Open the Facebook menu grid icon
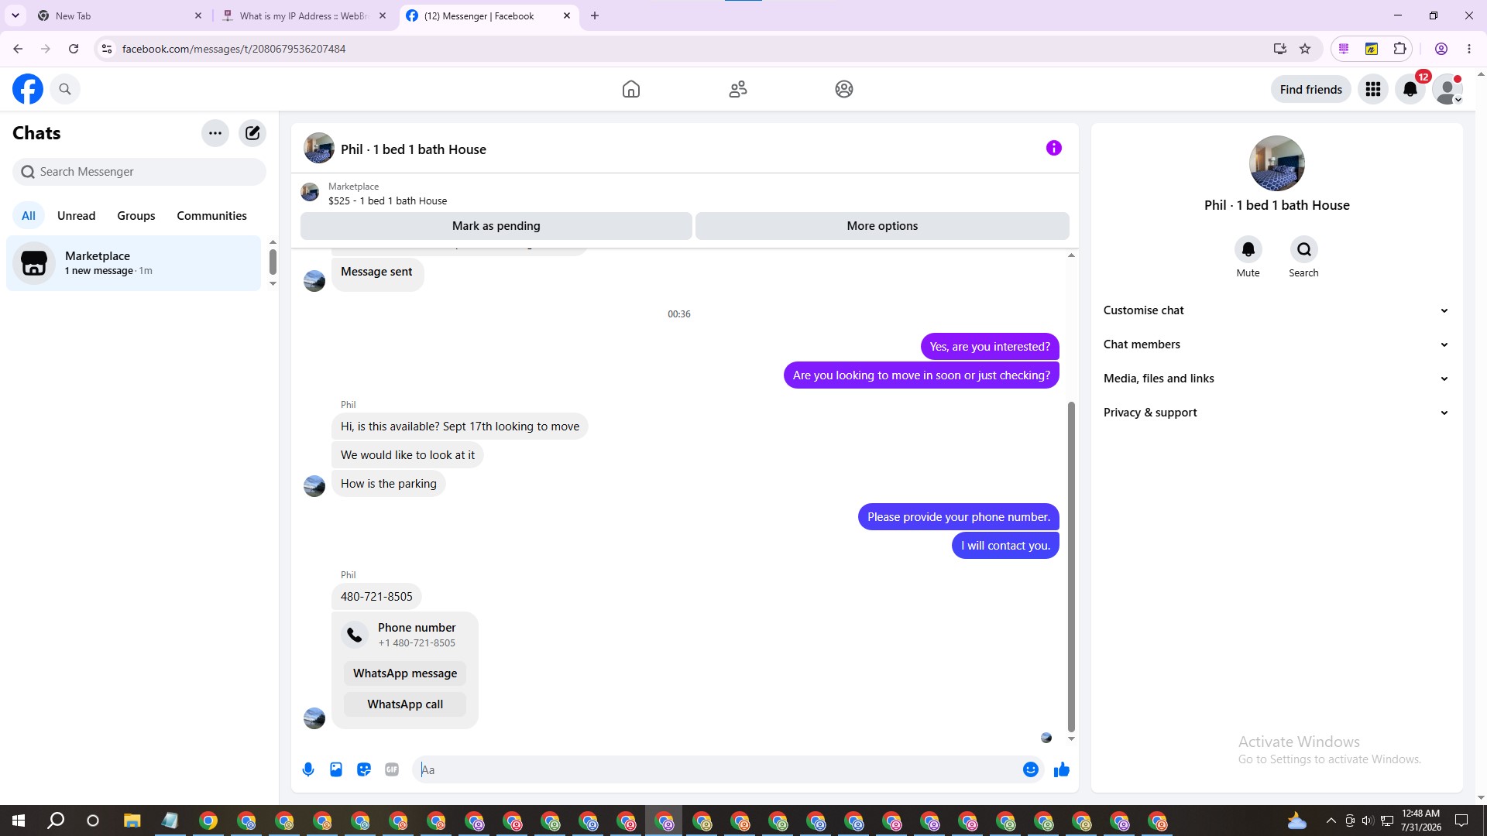1487x836 pixels. (x=1373, y=89)
